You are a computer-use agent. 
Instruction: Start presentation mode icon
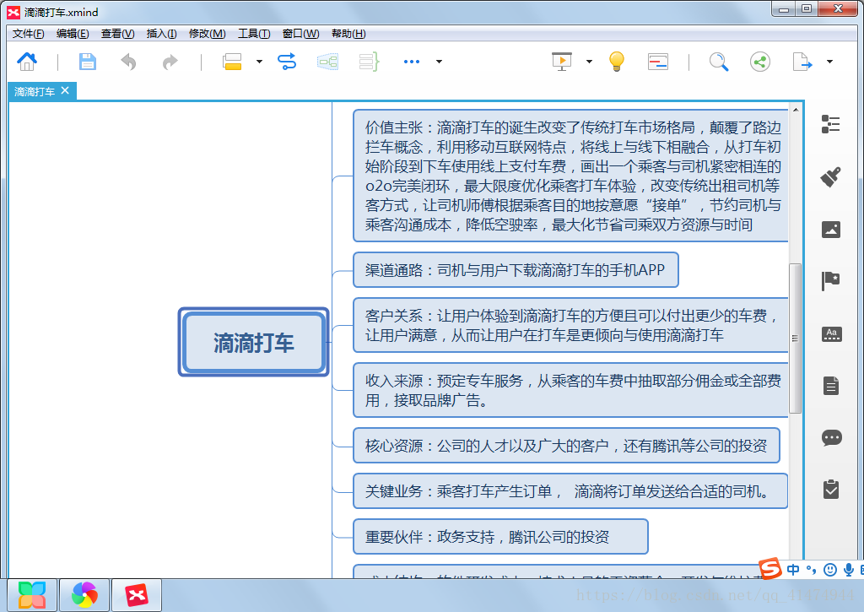click(561, 61)
